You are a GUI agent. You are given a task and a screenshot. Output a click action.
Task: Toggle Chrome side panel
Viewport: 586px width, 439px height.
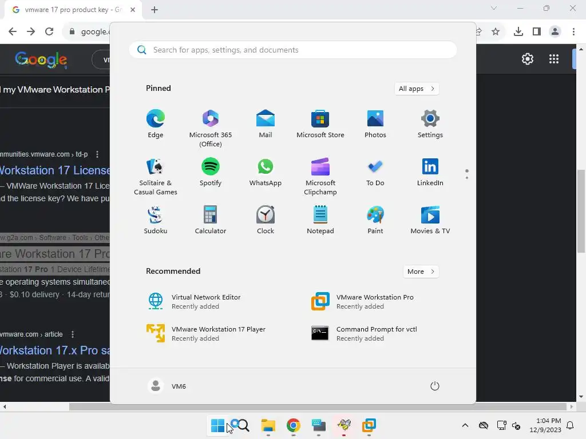coord(537,31)
